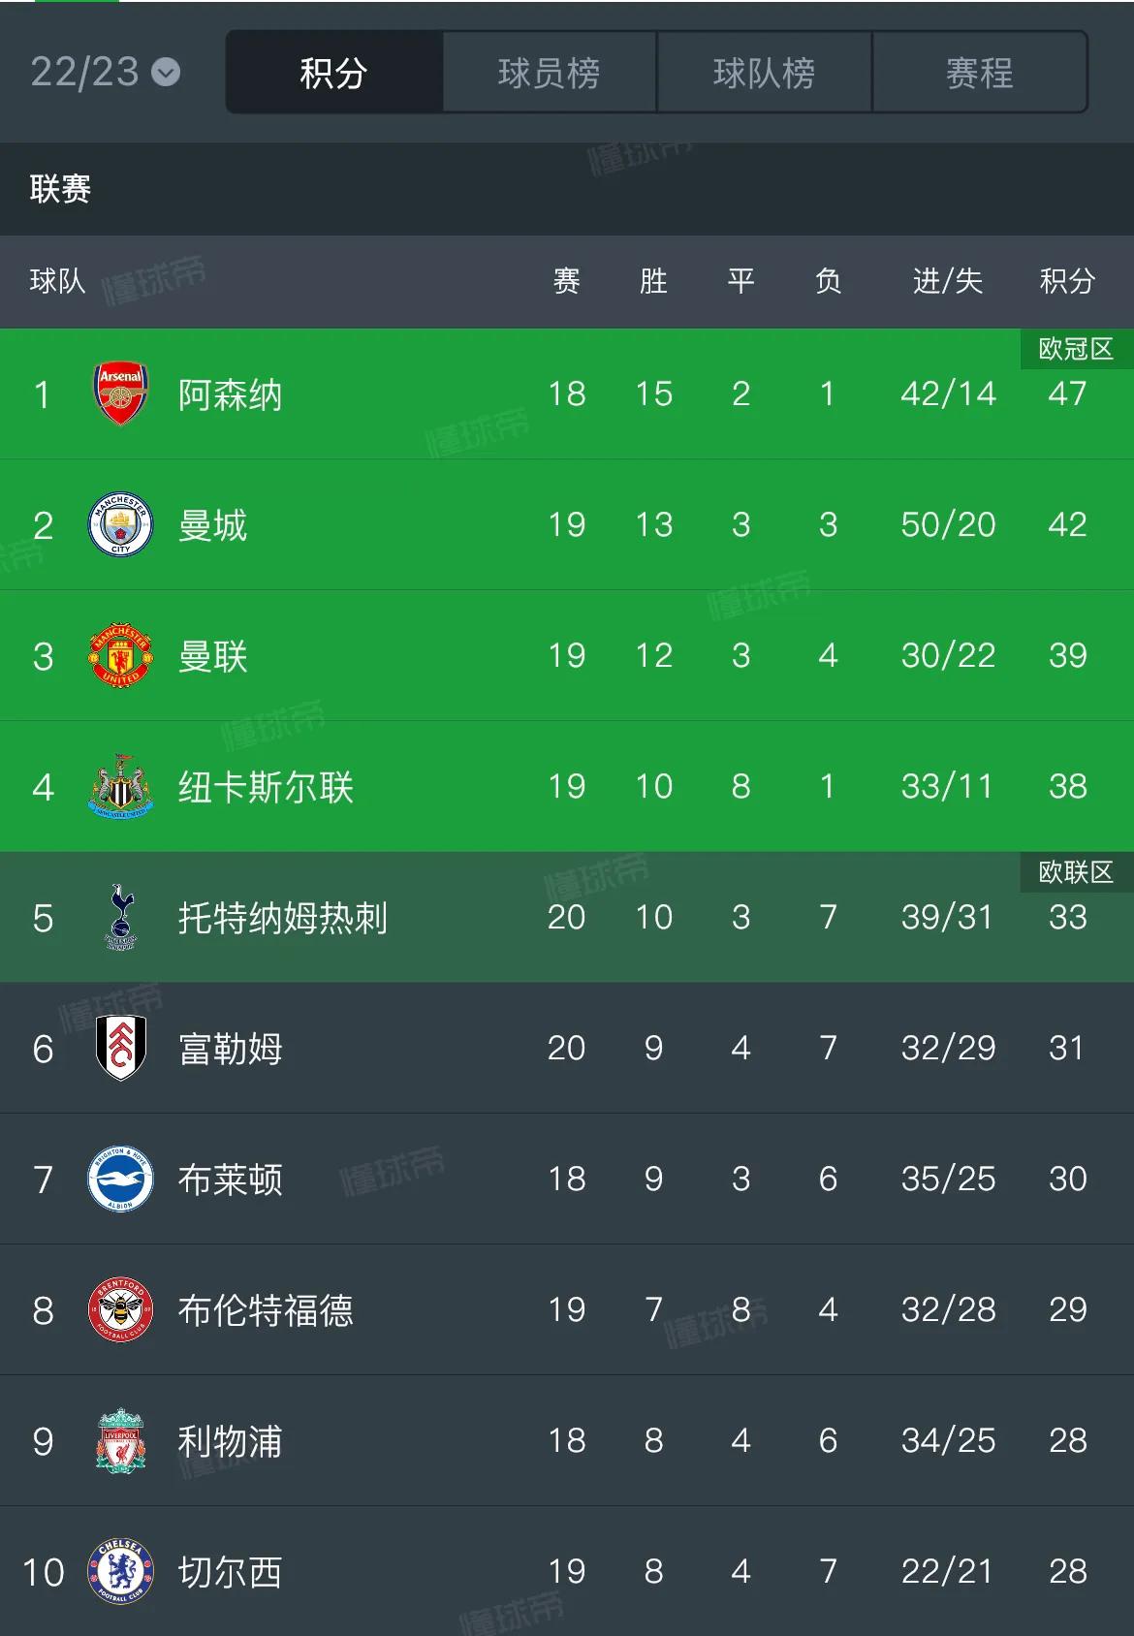Open the 阿森纳 team name link
Screen dimensions: 1134x1636
click(231, 394)
